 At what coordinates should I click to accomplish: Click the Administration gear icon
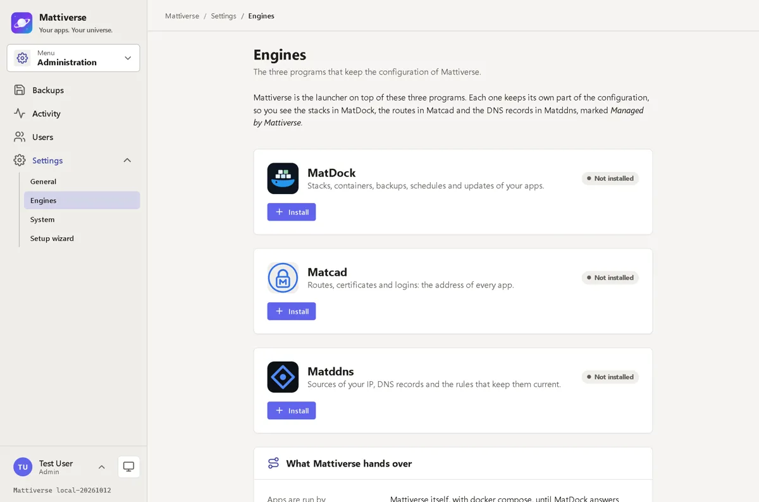point(22,58)
